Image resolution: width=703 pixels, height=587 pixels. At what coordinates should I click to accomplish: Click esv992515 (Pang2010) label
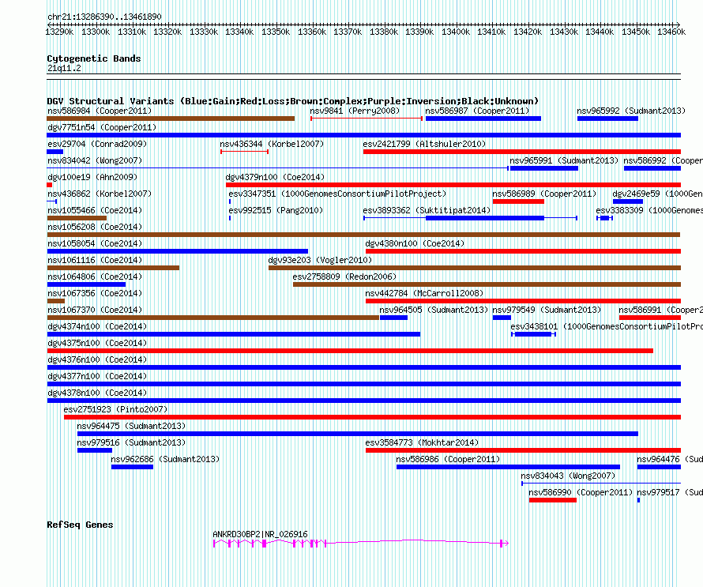coord(276,210)
